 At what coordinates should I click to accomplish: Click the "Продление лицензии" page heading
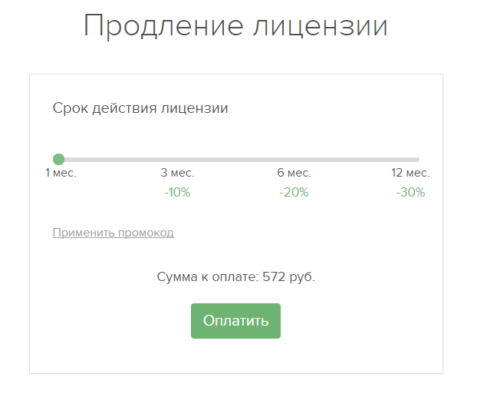pos(235,26)
